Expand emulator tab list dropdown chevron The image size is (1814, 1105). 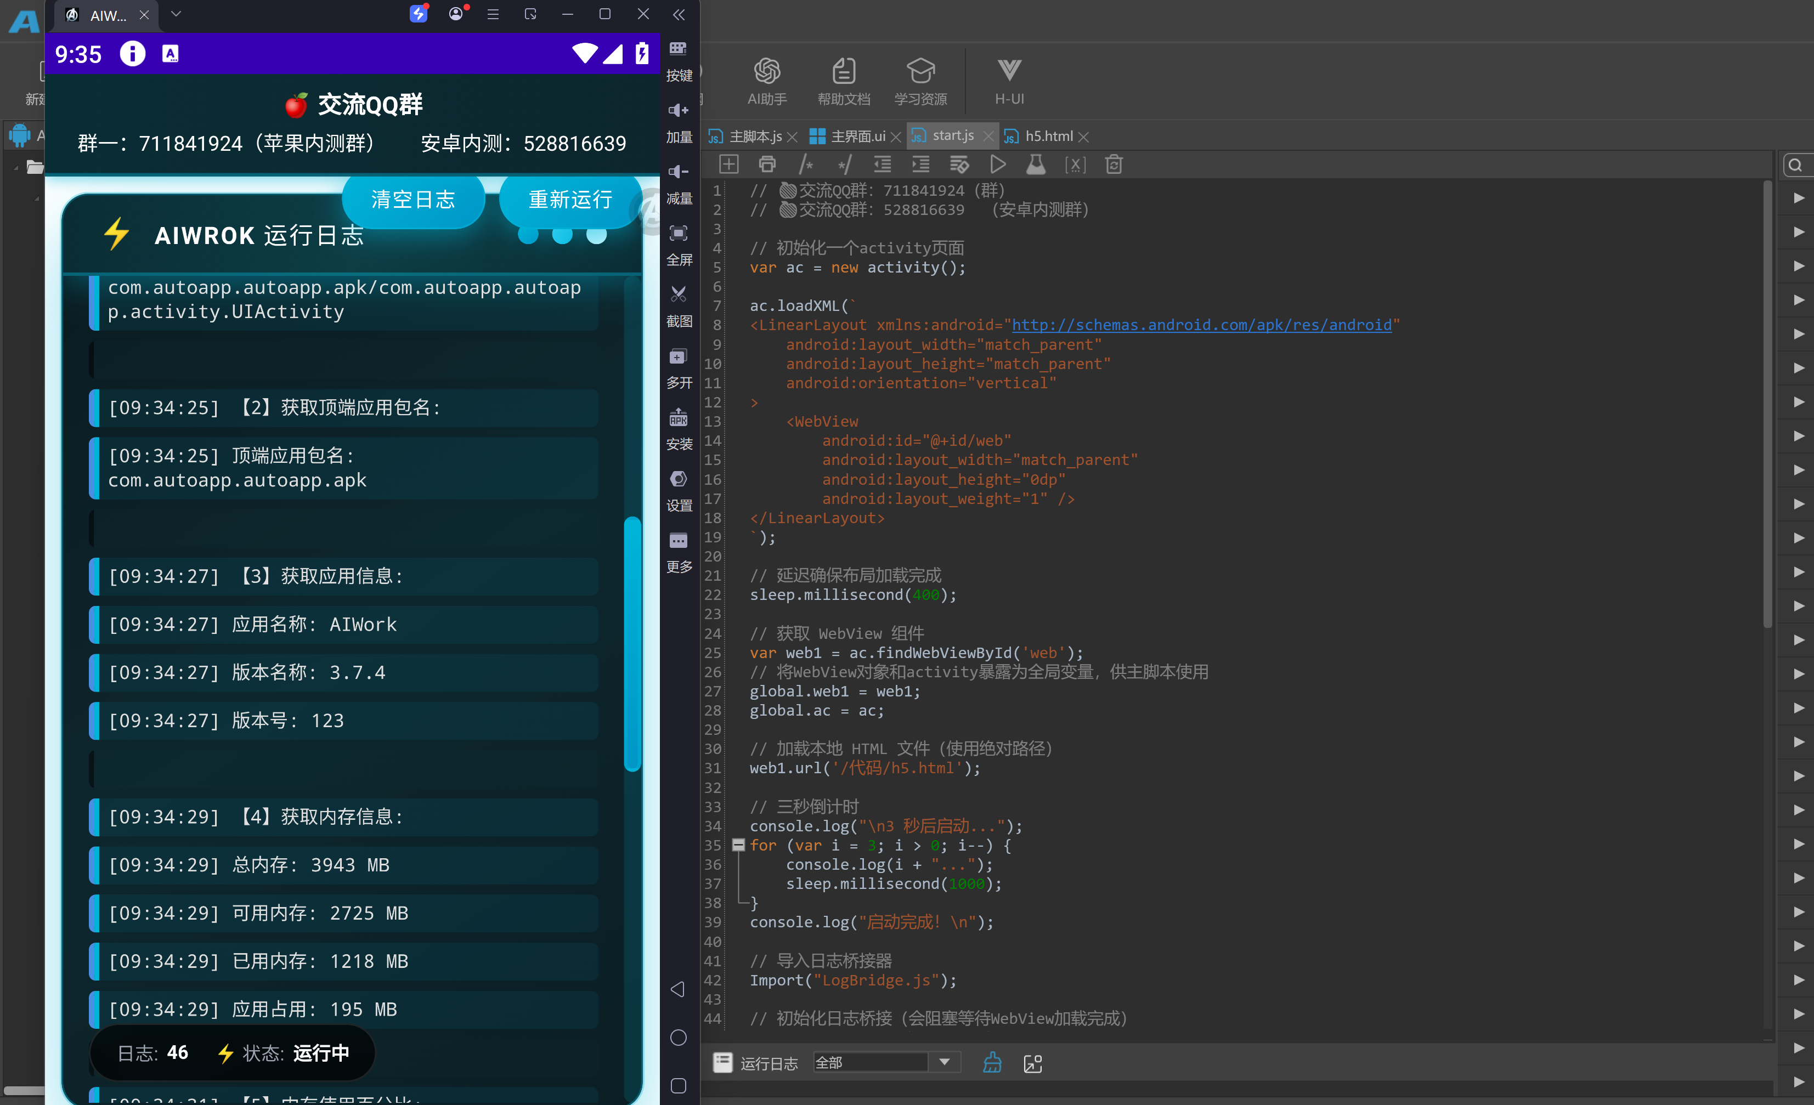point(176,13)
